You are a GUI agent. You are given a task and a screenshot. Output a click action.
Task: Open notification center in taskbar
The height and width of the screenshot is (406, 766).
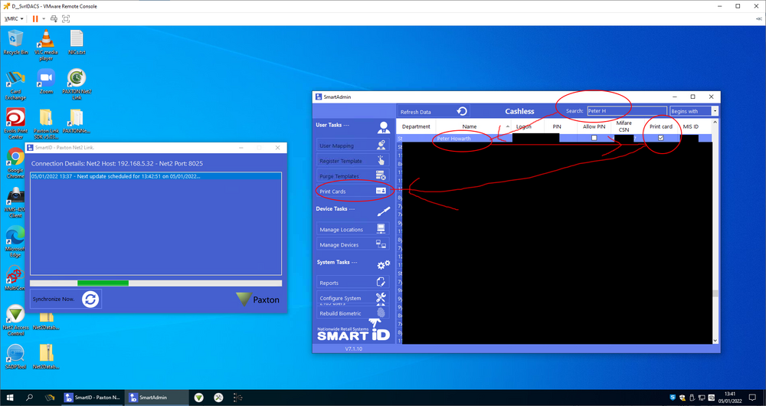click(x=753, y=398)
